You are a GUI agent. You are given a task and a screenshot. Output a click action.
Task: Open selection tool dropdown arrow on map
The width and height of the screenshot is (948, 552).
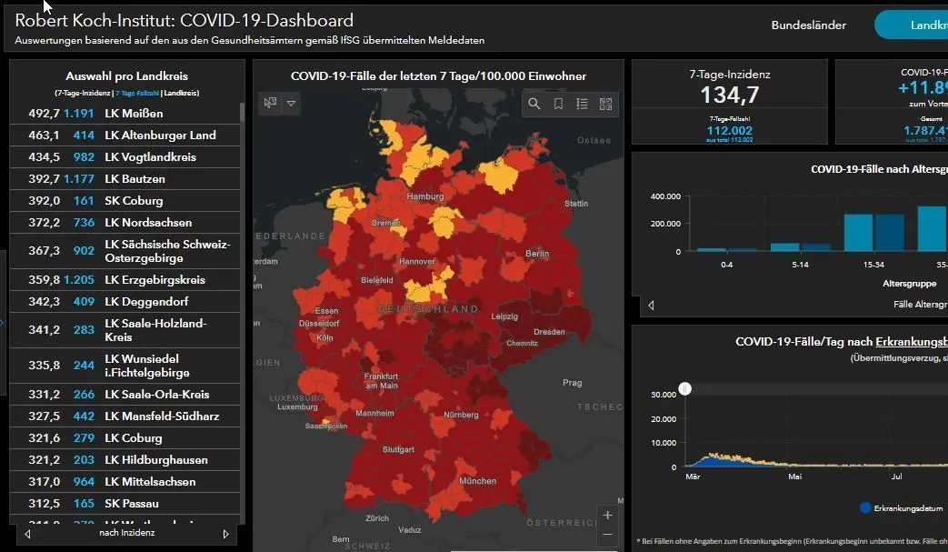pos(291,103)
